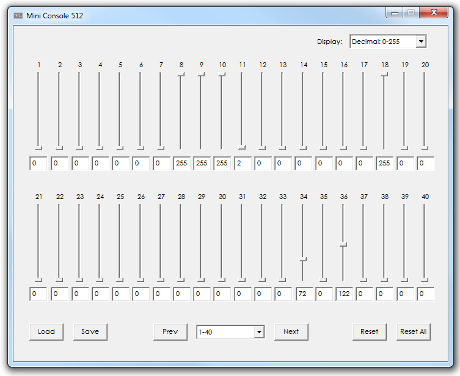
Task: Select the channel 36 slider thumb
Action: pyautogui.click(x=343, y=244)
